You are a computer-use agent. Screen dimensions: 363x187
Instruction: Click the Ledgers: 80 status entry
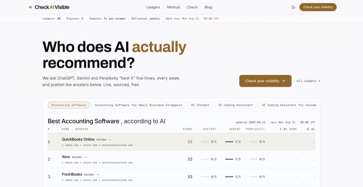[x=51, y=19]
